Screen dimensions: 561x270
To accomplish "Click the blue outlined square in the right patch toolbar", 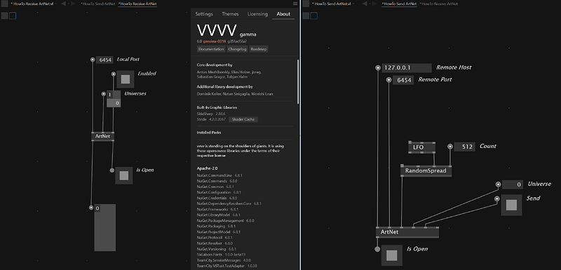I will pyautogui.click(x=313, y=15).
